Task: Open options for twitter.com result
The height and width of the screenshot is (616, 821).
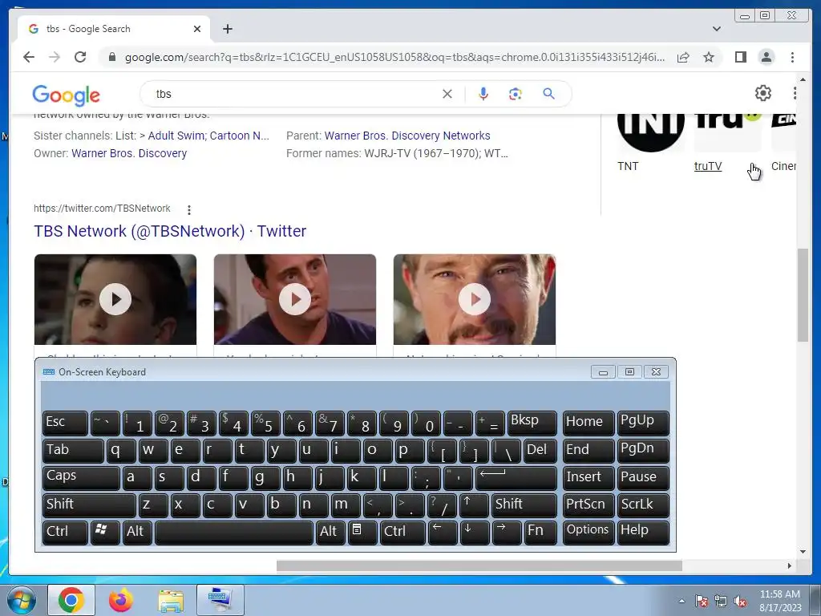Action: 189,209
